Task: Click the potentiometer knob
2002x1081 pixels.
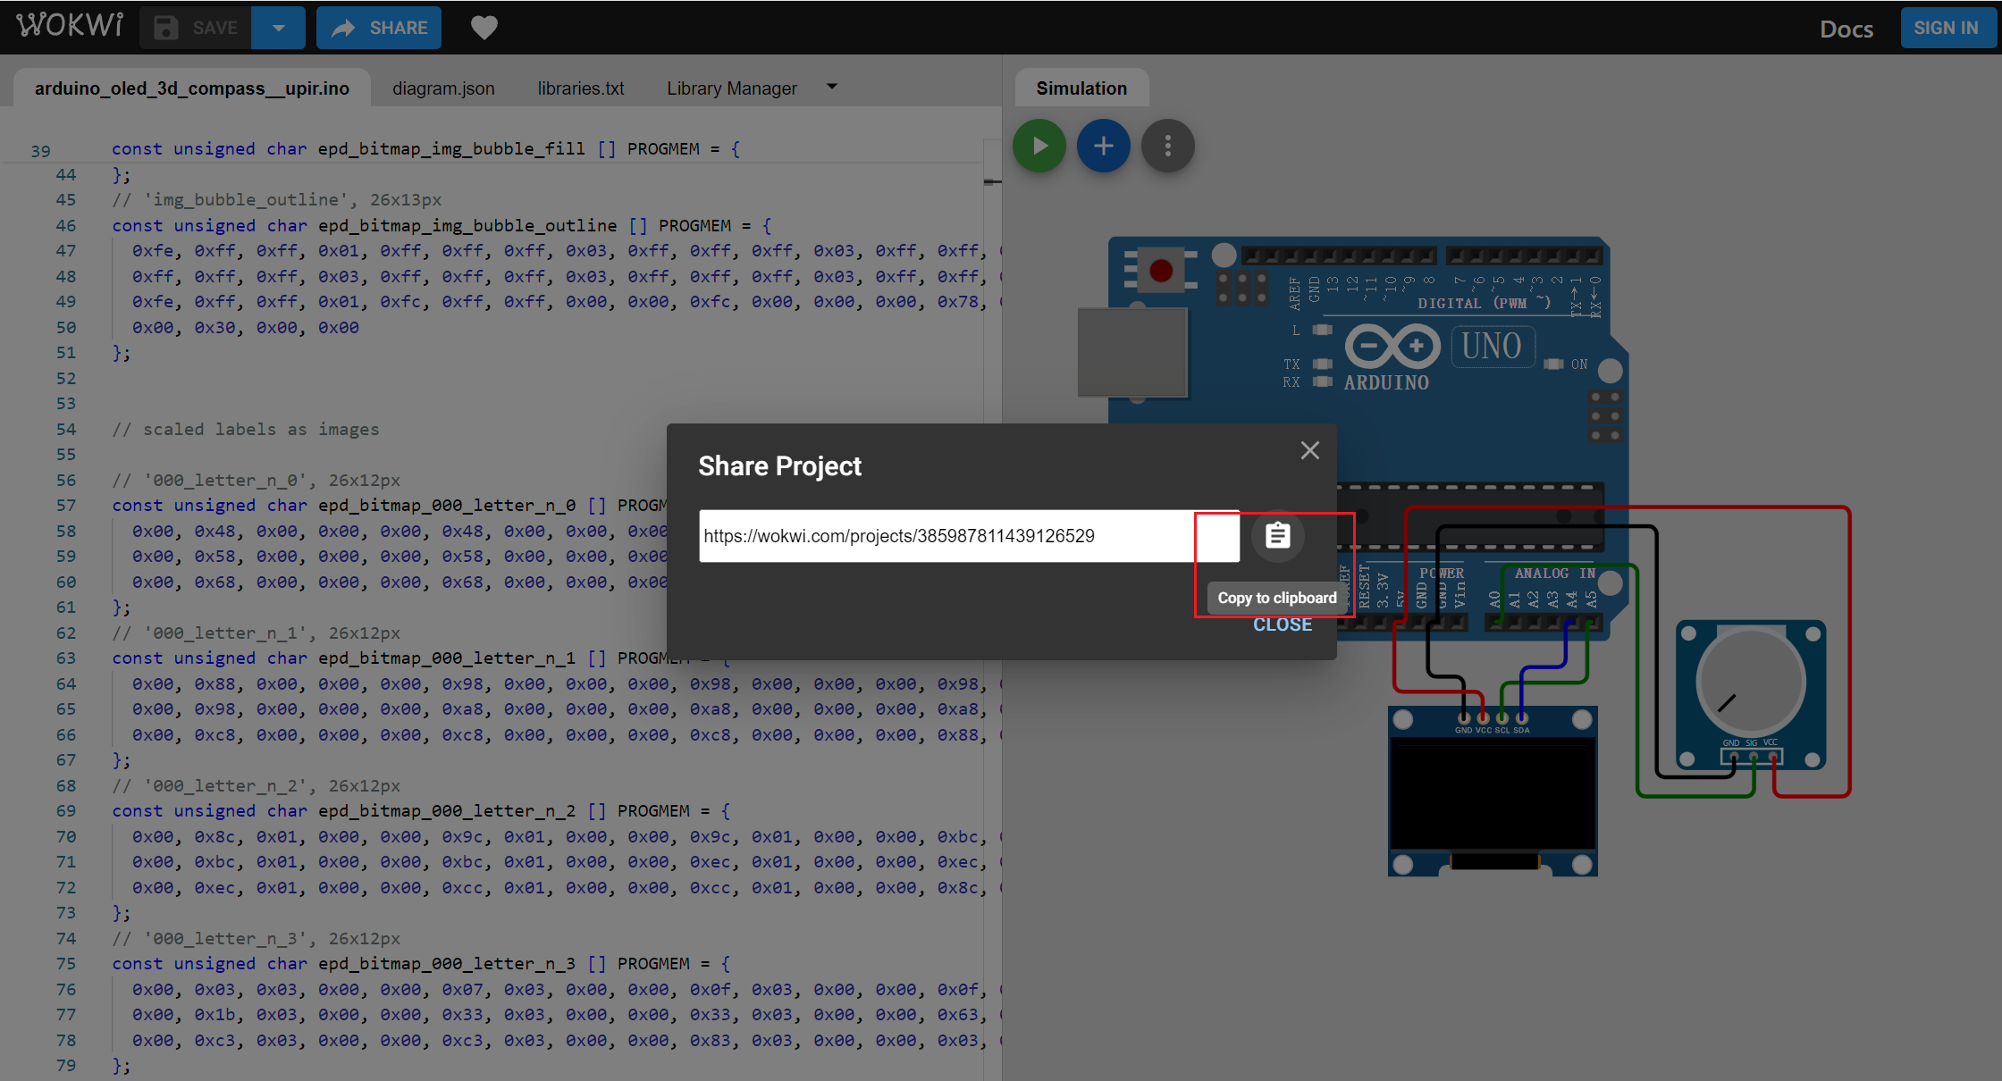Action: pos(1750,682)
